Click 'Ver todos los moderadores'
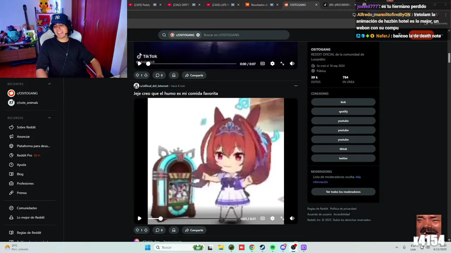451x253 pixels. click(x=343, y=192)
